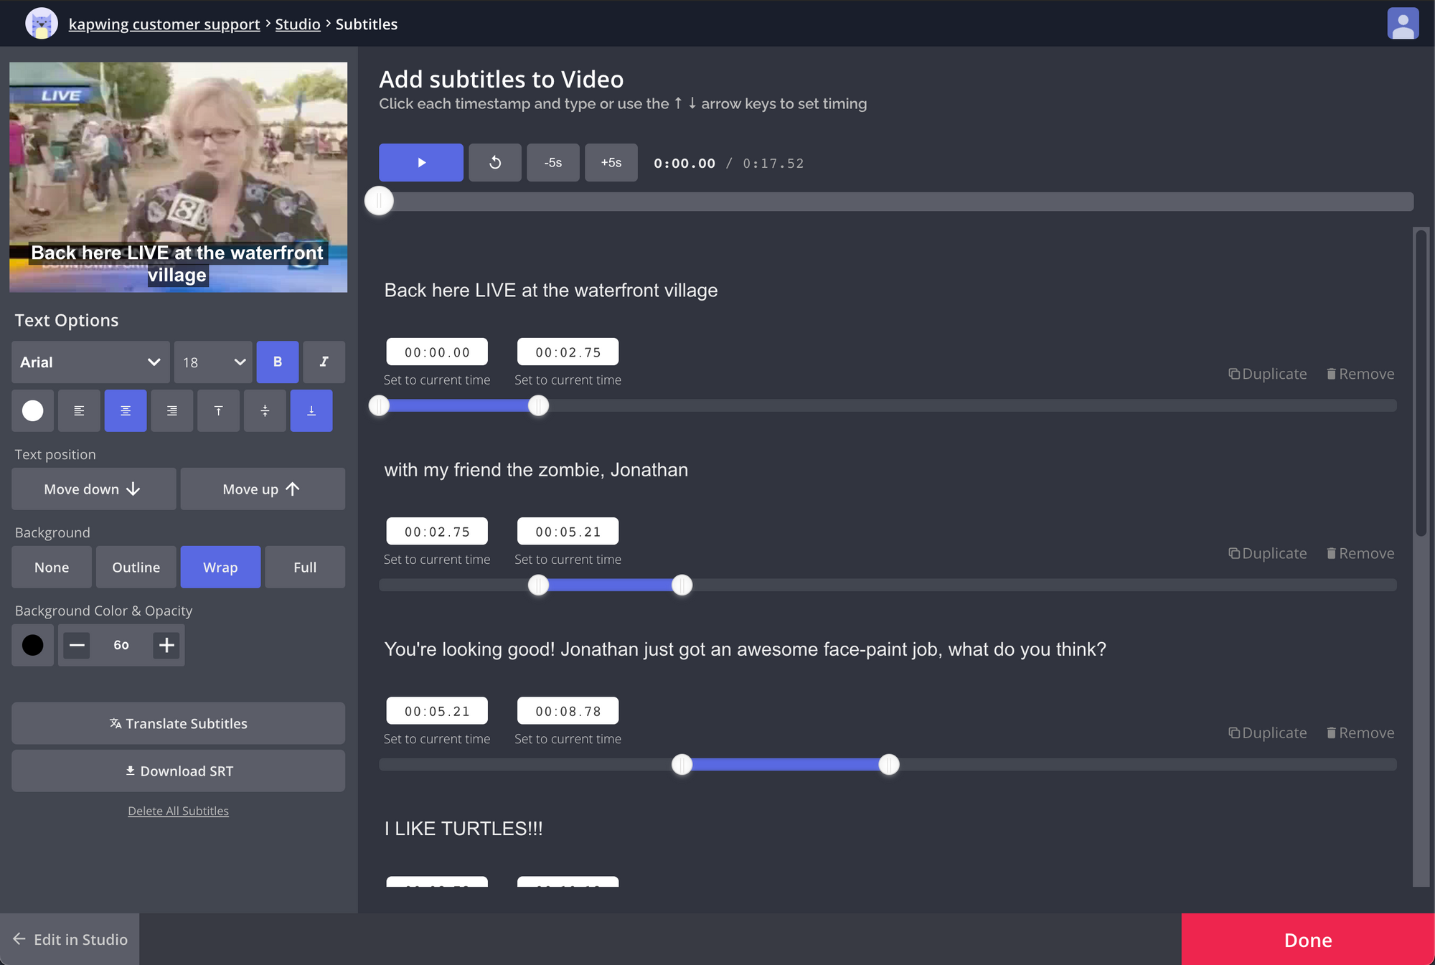Open the font size dropdown

click(212, 362)
